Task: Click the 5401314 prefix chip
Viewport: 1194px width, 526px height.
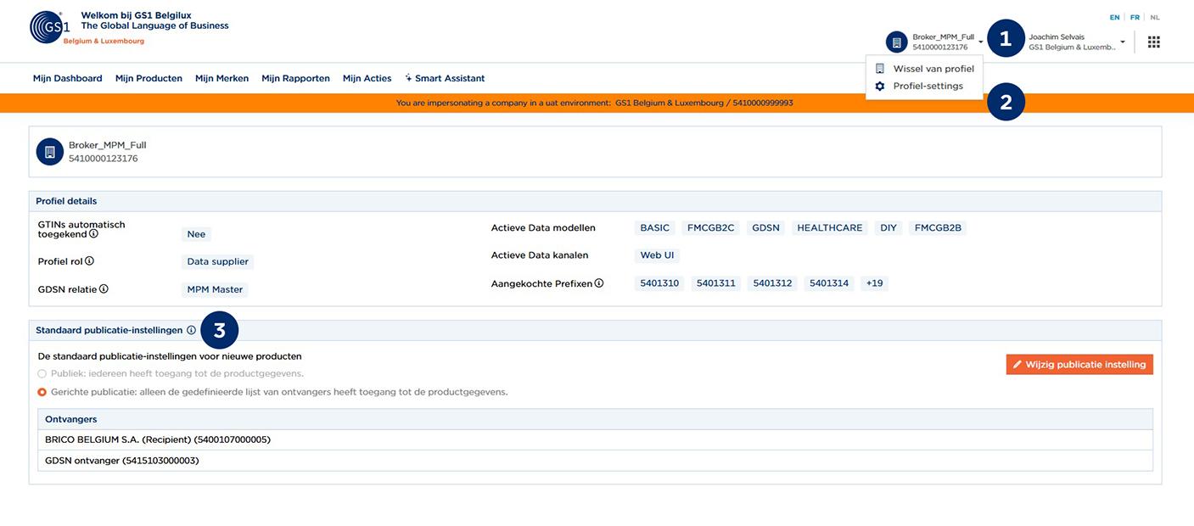Action: click(829, 283)
